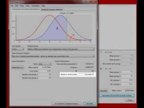Click the Close button in side panel
Image resolution: width=144 pixels, height=108 pixels.
(x=130, y=100)
